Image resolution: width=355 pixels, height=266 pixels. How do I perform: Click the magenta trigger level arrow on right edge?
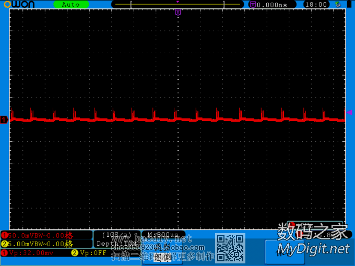click(350, 112)
